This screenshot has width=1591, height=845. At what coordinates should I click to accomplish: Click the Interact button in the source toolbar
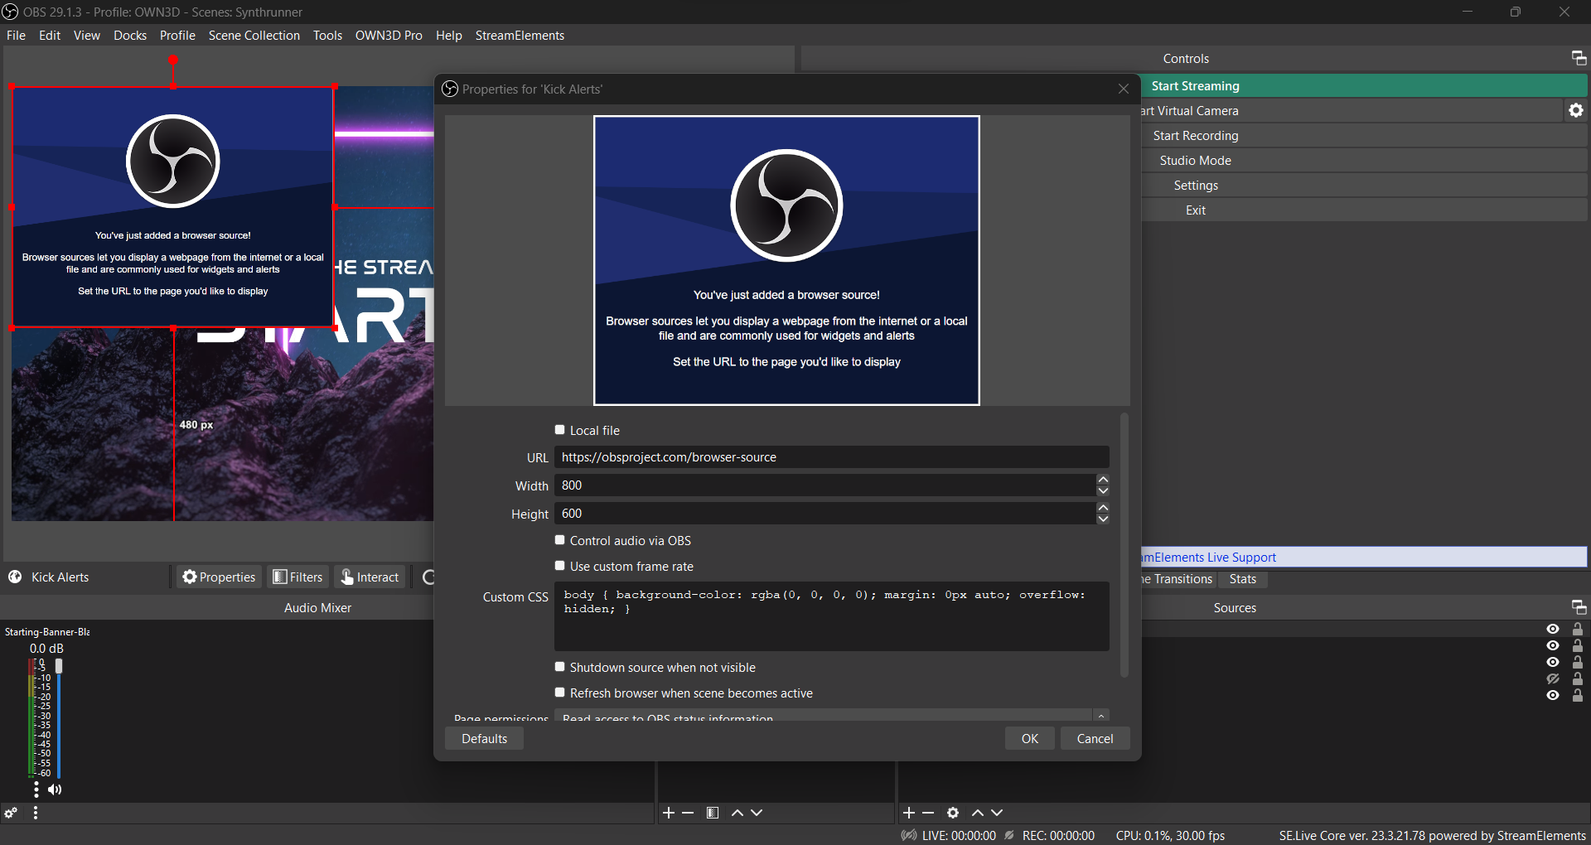(x=370, y=577)
